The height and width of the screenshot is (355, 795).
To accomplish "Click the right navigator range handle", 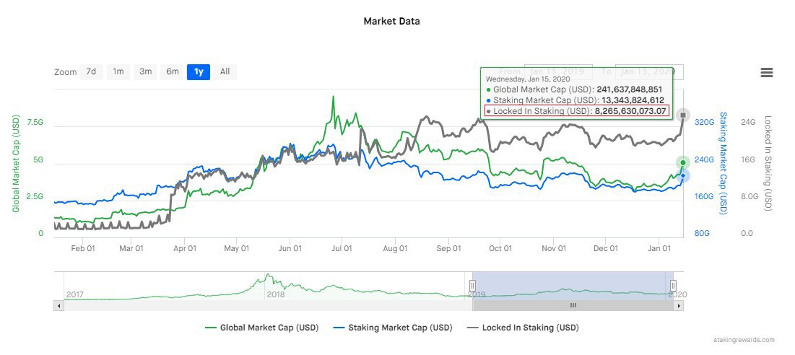I will pos(673,286).
